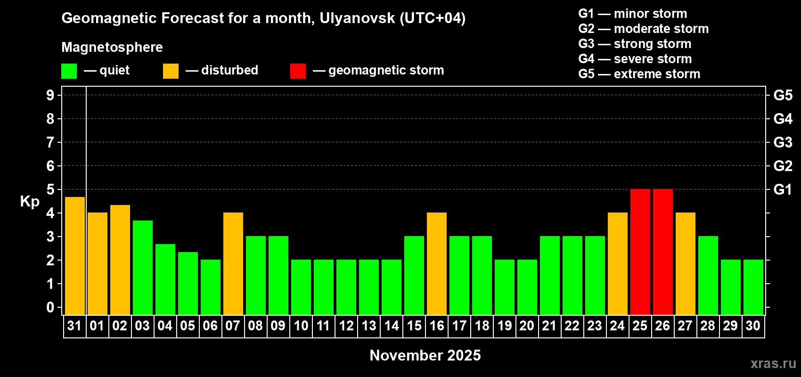Click the 'G2 — moderate storm' legend line
801x377 pixels.
click(x=644, y=29)
